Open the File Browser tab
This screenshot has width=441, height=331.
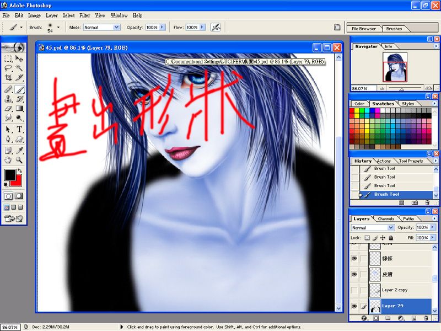click(x=364, y=29)
